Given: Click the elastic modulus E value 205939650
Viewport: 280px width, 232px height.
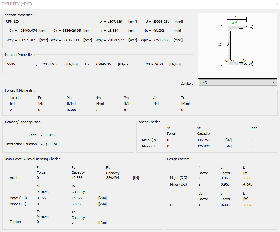Looking at the screenshot, I should pyautogui.click(x=154, y=65).
